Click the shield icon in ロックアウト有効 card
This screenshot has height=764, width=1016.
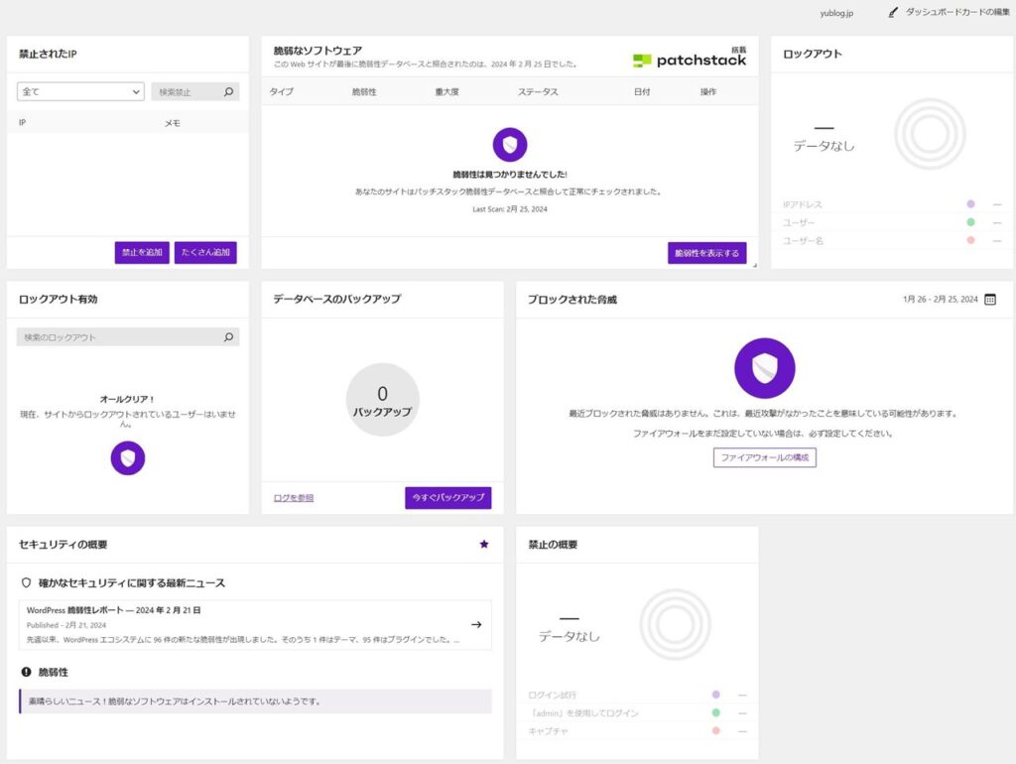pyautogui.click(x=128, y=458)
